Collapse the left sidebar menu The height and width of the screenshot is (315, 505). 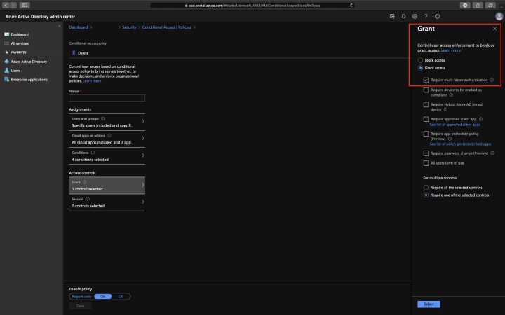[x=59, y=26]
